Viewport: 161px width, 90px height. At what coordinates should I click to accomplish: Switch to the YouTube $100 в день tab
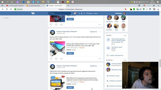pos(15,5)
